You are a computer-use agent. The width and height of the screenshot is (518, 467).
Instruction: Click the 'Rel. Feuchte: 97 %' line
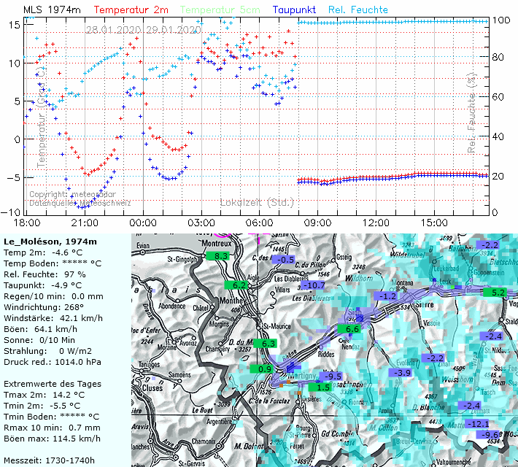point(45,274)
